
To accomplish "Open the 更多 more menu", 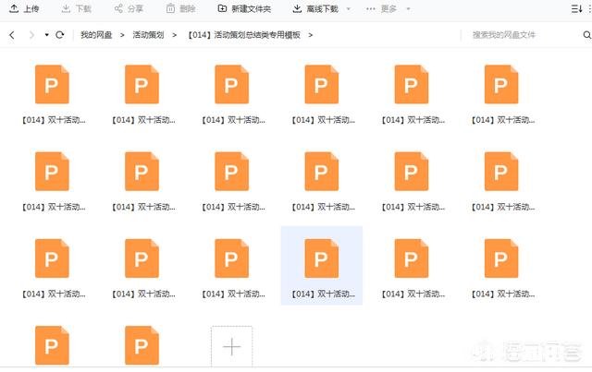I will (x=381, y=8).
